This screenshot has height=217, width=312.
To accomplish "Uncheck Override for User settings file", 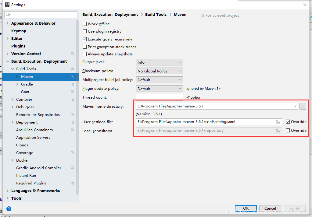I will (x=288, y=122).
